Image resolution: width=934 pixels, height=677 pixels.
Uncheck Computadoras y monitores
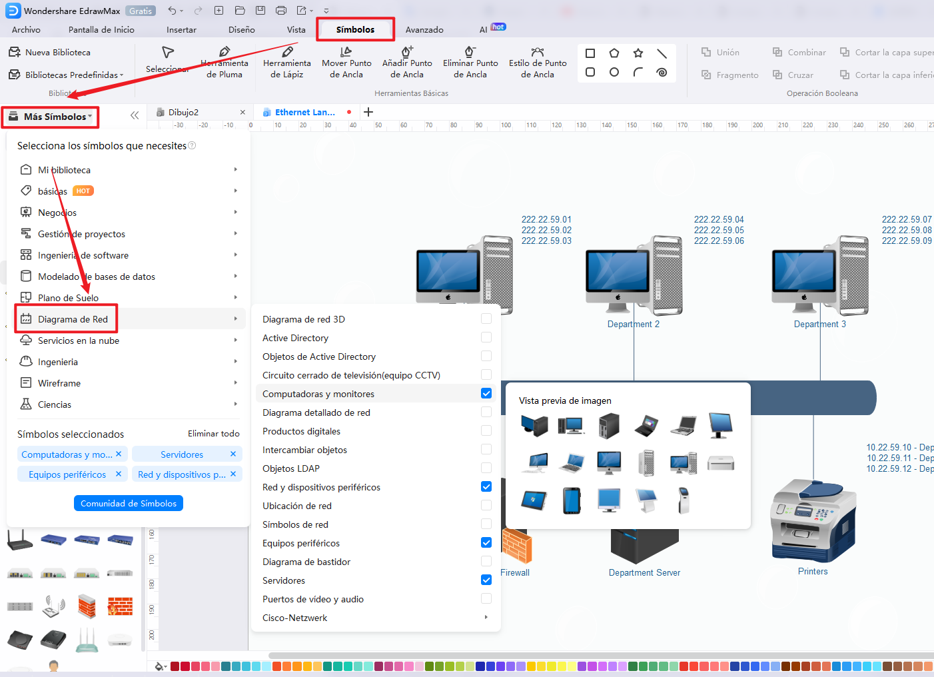click(x=486, y=393)
